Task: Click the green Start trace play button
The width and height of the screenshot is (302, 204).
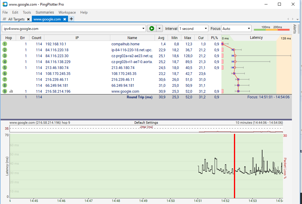Action: coord(152,28)
